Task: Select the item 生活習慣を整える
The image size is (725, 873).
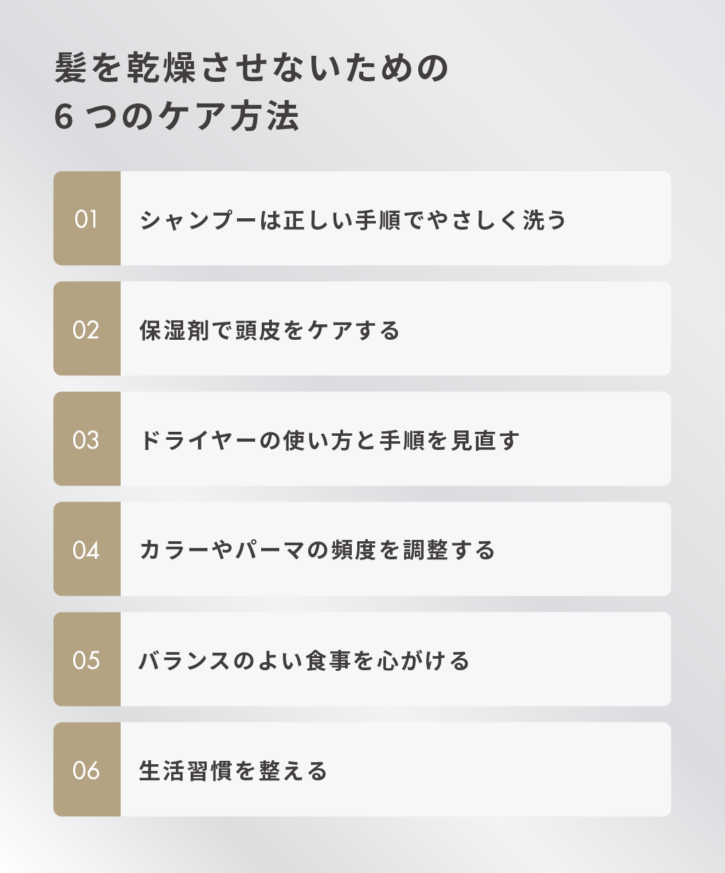Action: point(233,770)
